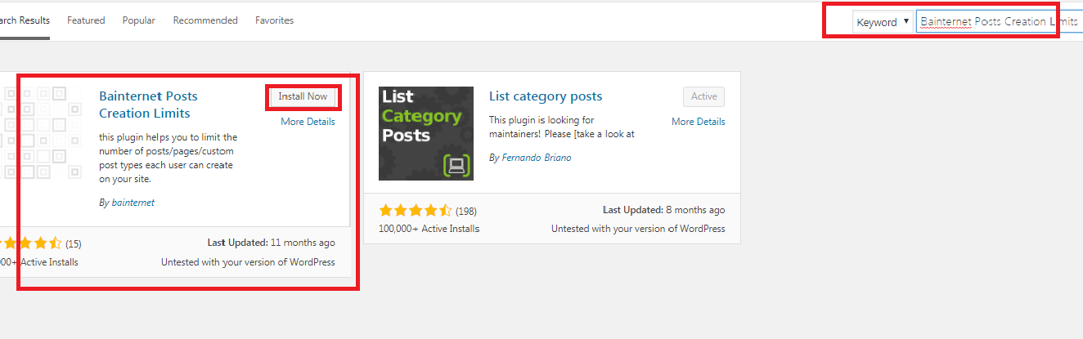Viewport: 1083px width, 339px height.
Task: Select the Favorites tab
Action: tap(274, 20)
